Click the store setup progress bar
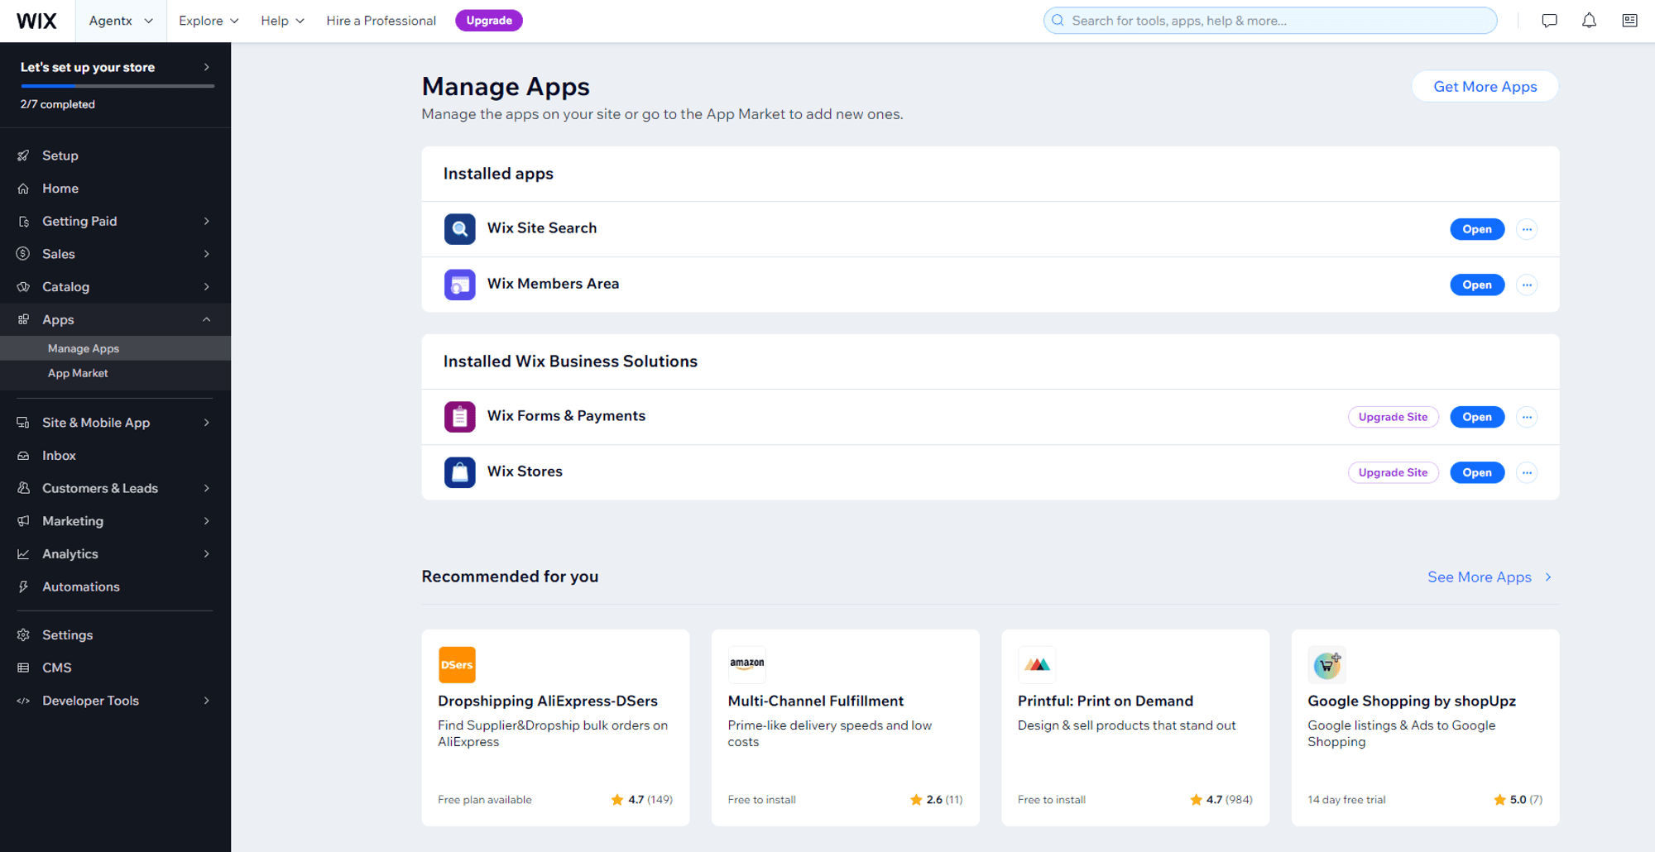 pos(118,86)
